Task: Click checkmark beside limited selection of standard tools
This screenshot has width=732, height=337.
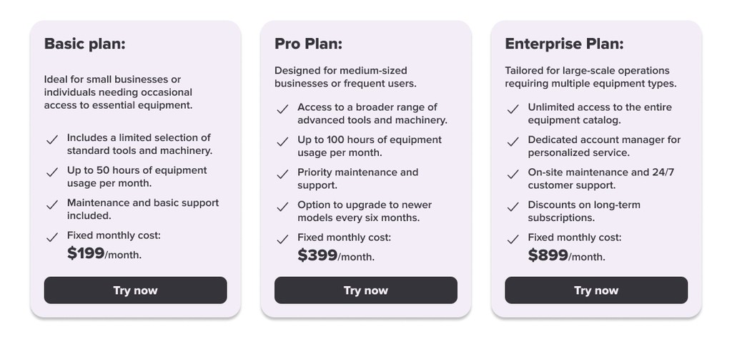Action: coord(52,140)
